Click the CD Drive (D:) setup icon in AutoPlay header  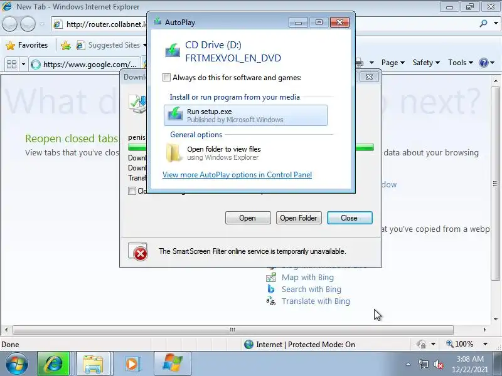coord(172,51)
